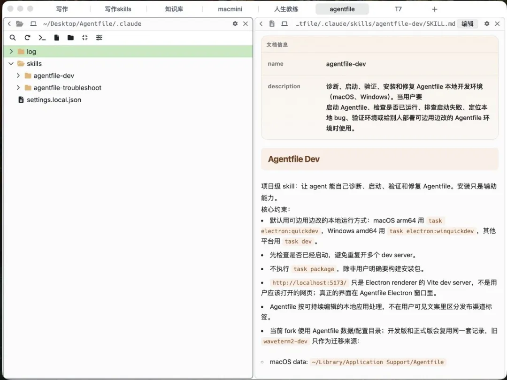Expand the agentfile-dev folder
This screenshot has height=380, width=507.
point(18,76)
